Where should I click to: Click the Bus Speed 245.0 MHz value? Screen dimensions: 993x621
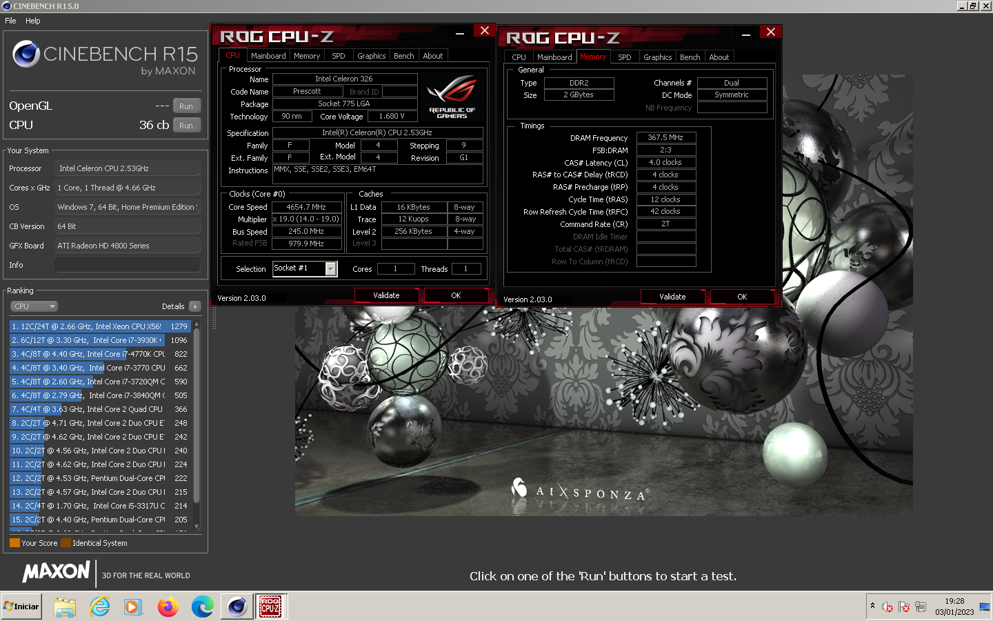306,232
